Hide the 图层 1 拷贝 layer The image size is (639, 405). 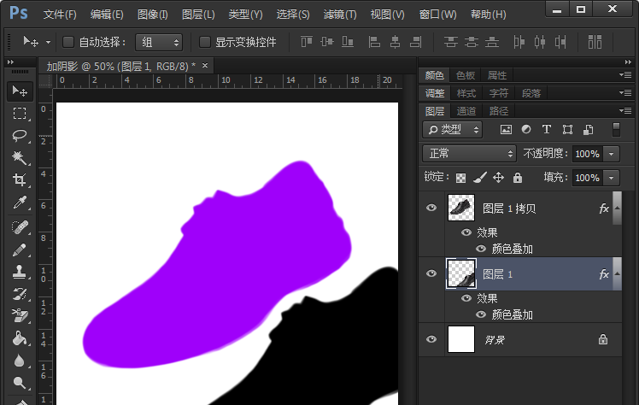431,208
